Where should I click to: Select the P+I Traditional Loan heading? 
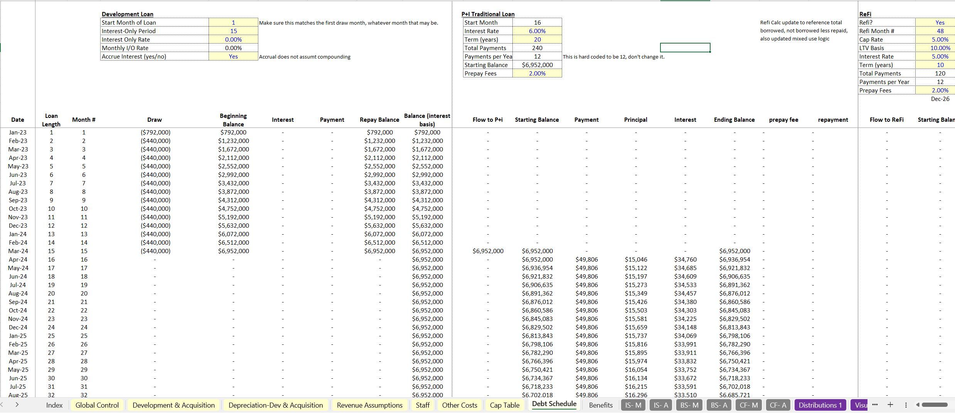tap(488, 14)
